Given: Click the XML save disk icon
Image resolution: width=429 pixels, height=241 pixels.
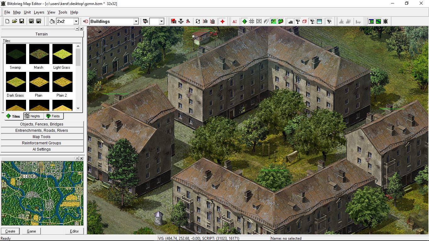Looking at the screenshot, I should point(31,21).
